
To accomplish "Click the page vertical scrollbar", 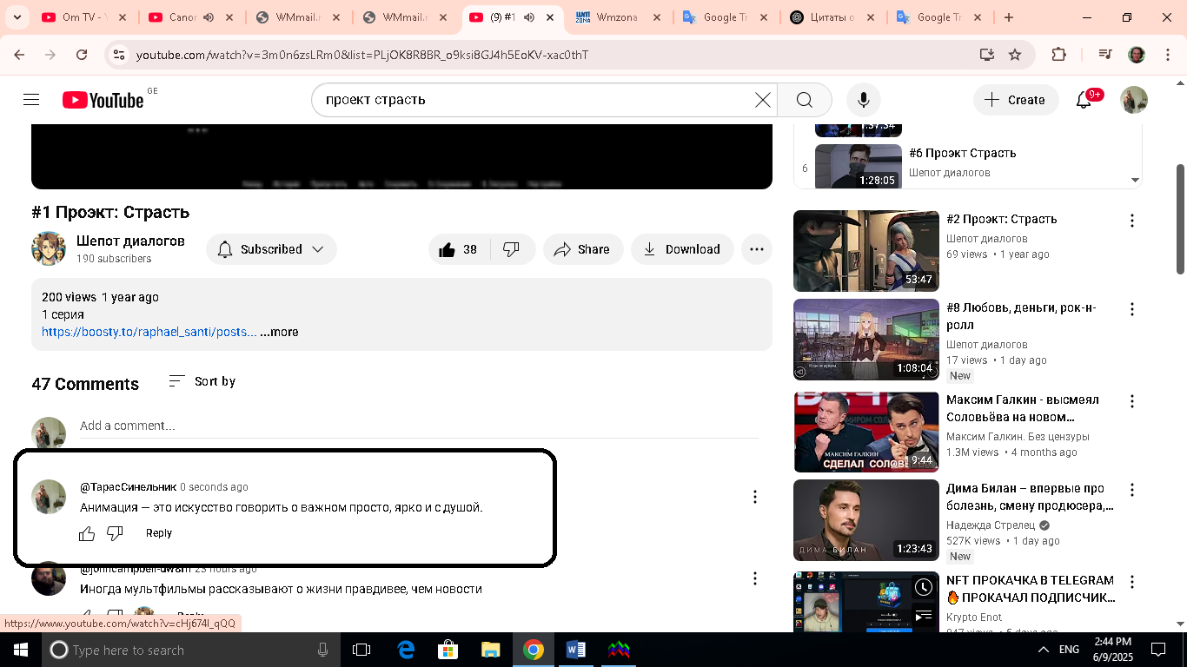I will [1180, 220].
